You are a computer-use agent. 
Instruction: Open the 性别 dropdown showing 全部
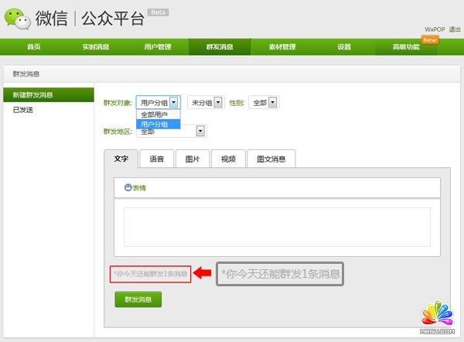272,102
